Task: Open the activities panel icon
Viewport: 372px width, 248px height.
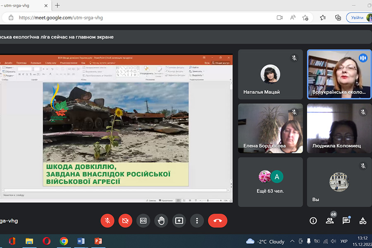Action: (x=362, y=221)
